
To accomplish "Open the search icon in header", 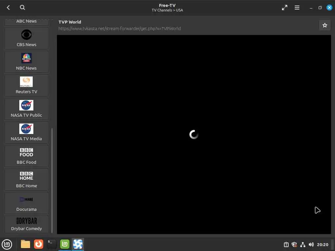I will pos(22,8).
